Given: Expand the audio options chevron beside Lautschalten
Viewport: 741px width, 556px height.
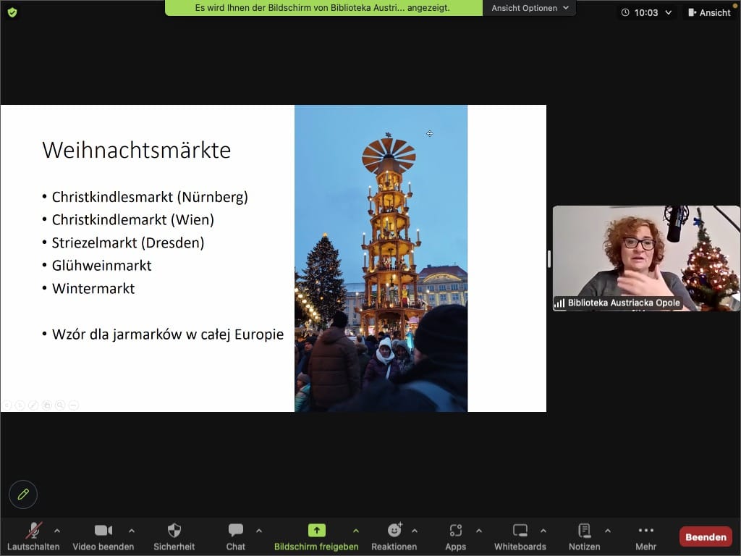Looking at the screenshot, I should (x=57, y=530).
